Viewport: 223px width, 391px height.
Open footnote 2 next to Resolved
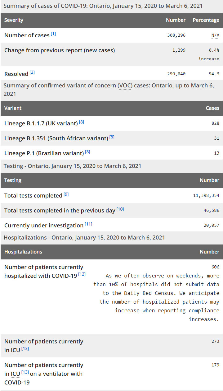tap(32, 72)
